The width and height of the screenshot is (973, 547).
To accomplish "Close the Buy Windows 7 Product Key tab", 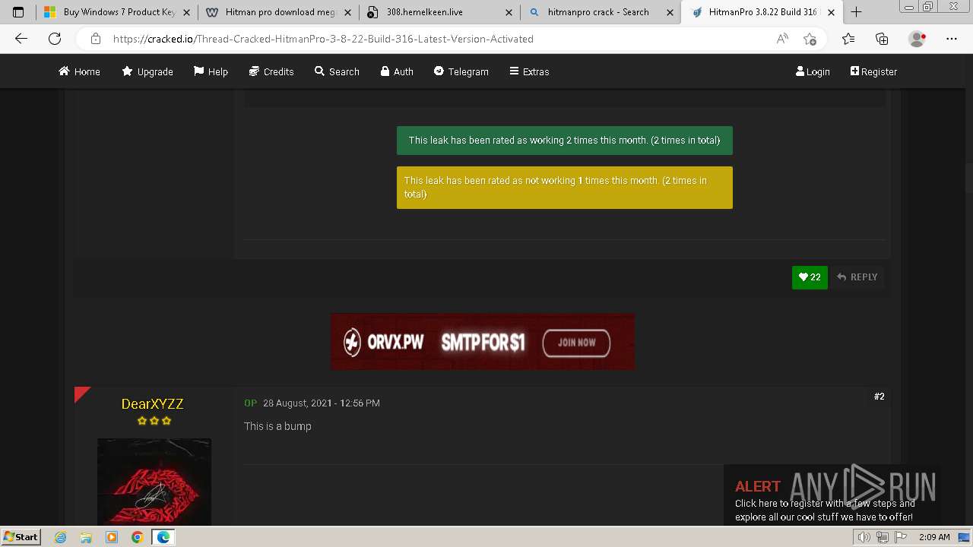I will pos(186,12).
